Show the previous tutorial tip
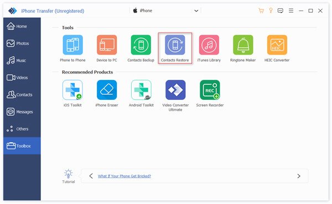This screenshot has width=332, height=204. [x=91, y=176]
